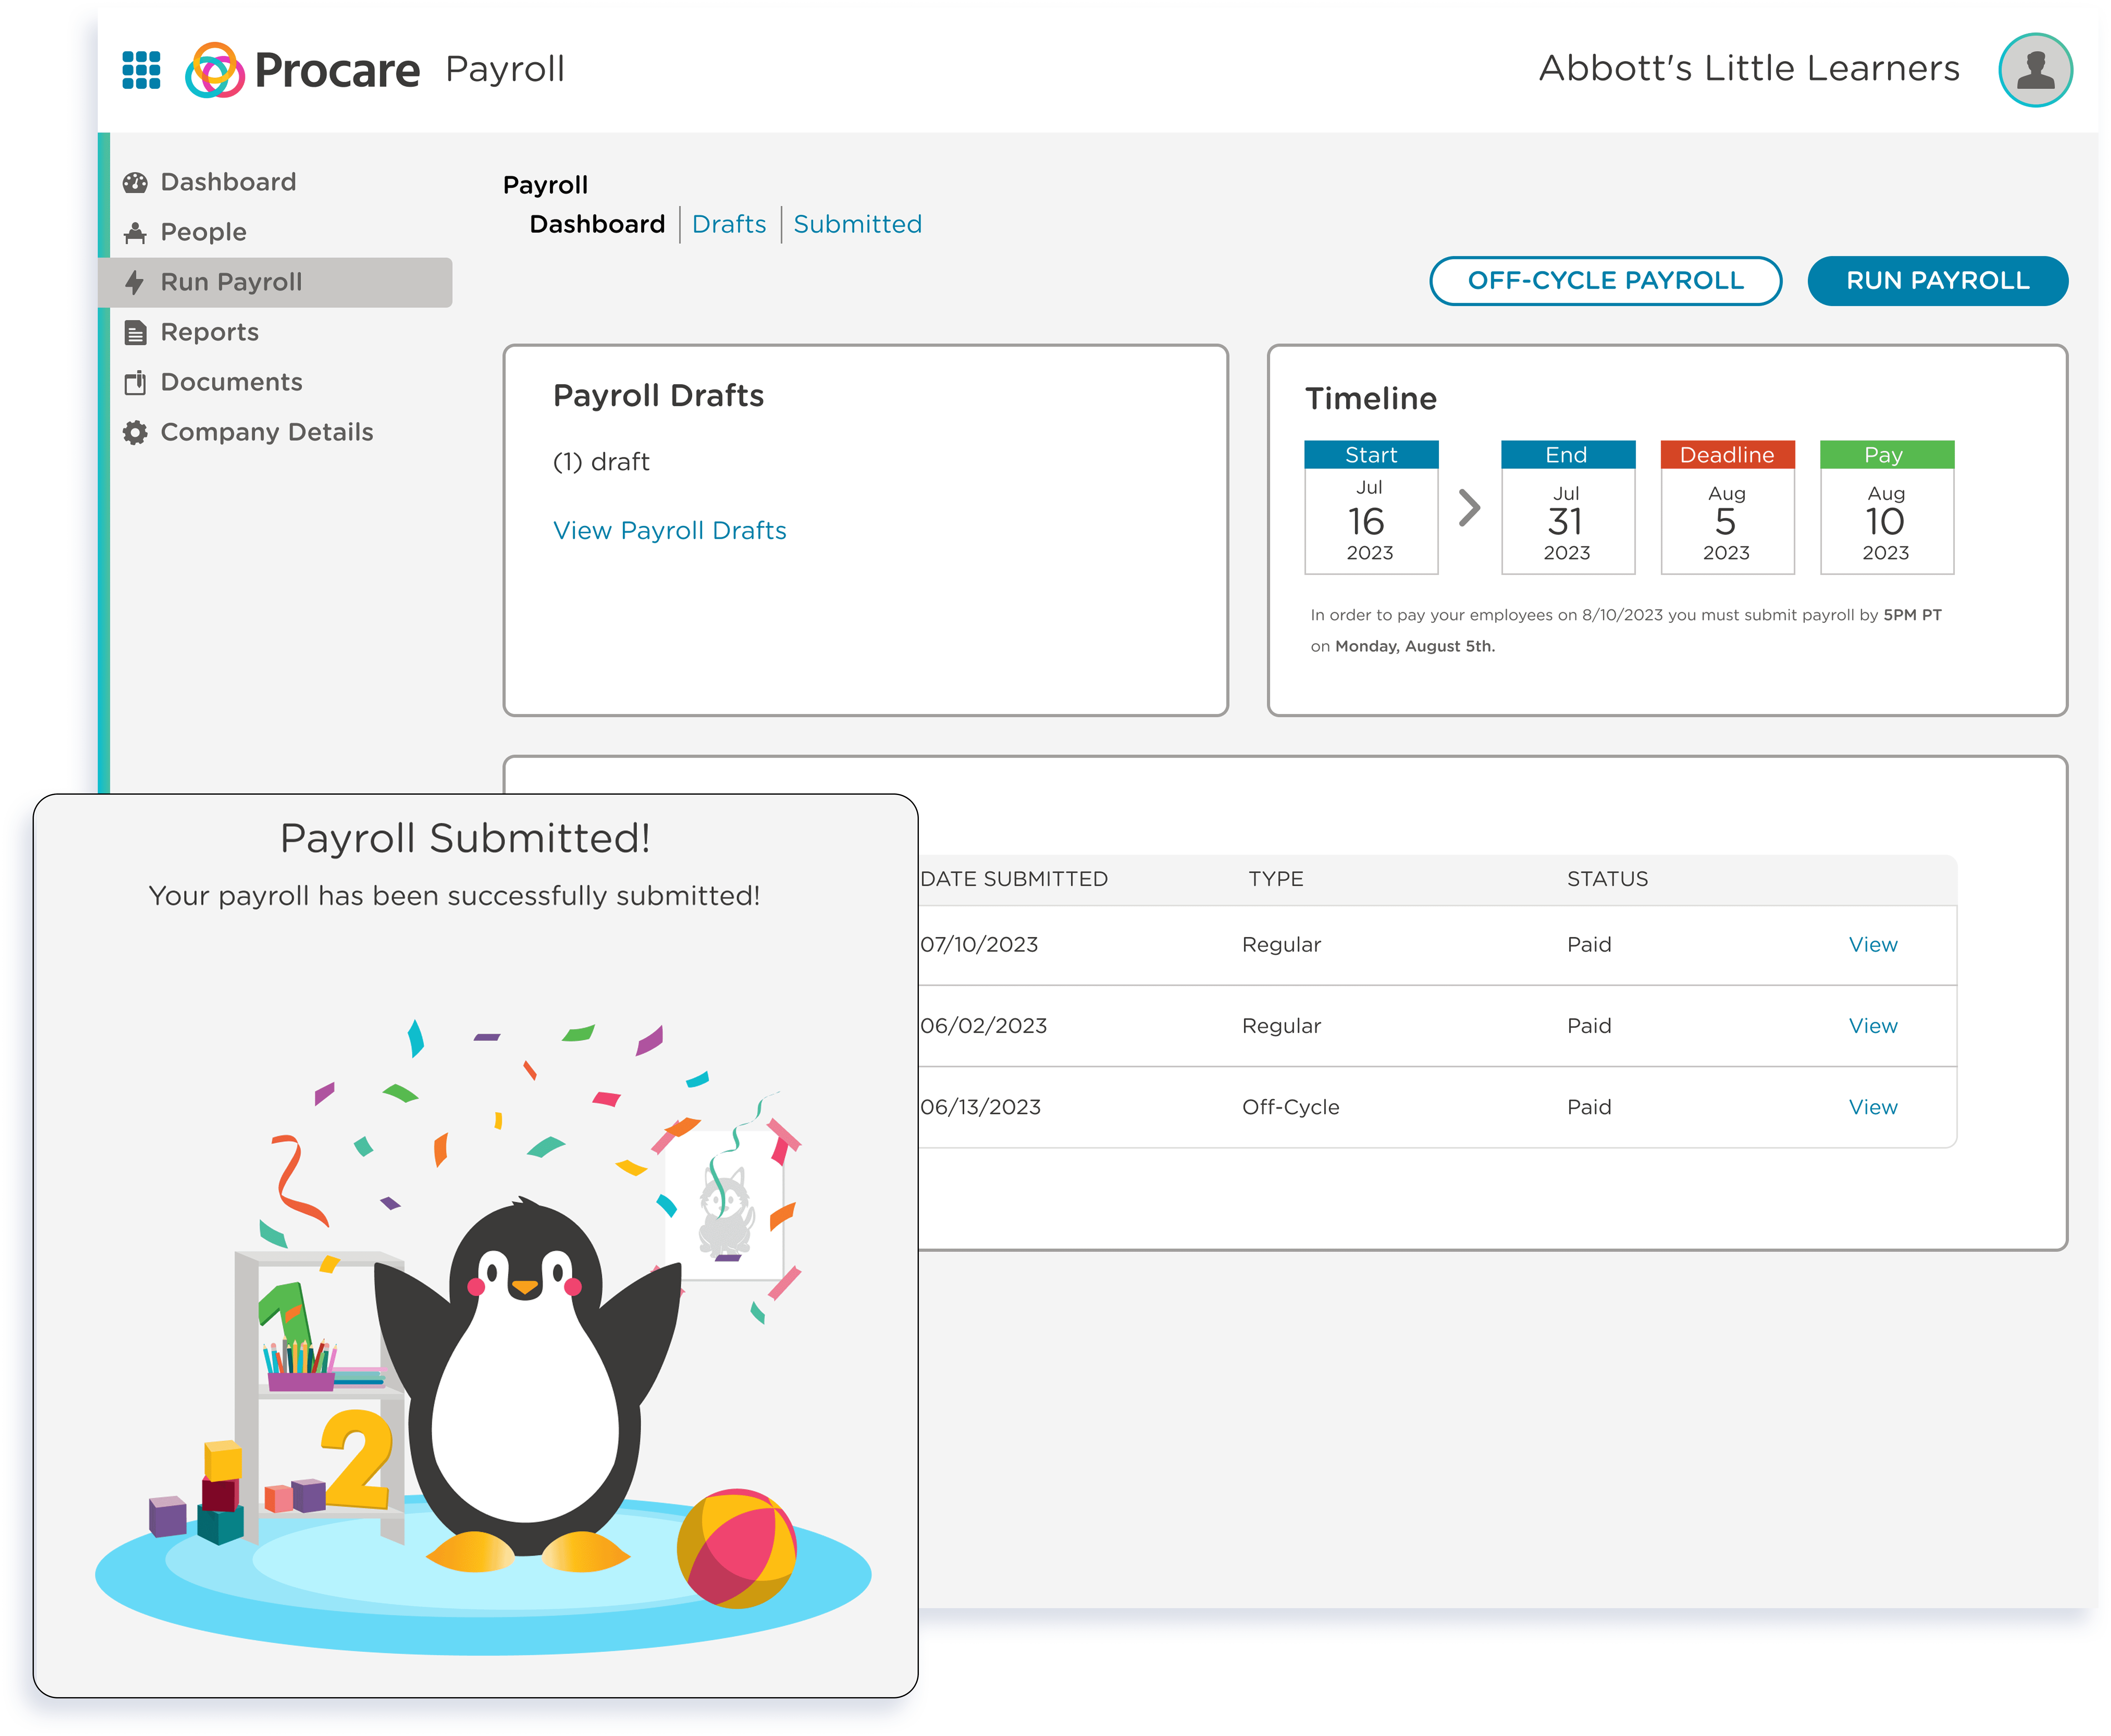Screen dimensions: 2111x1736
Task: Click the People icon in sidebar
Action: click(x=135, y=233)
